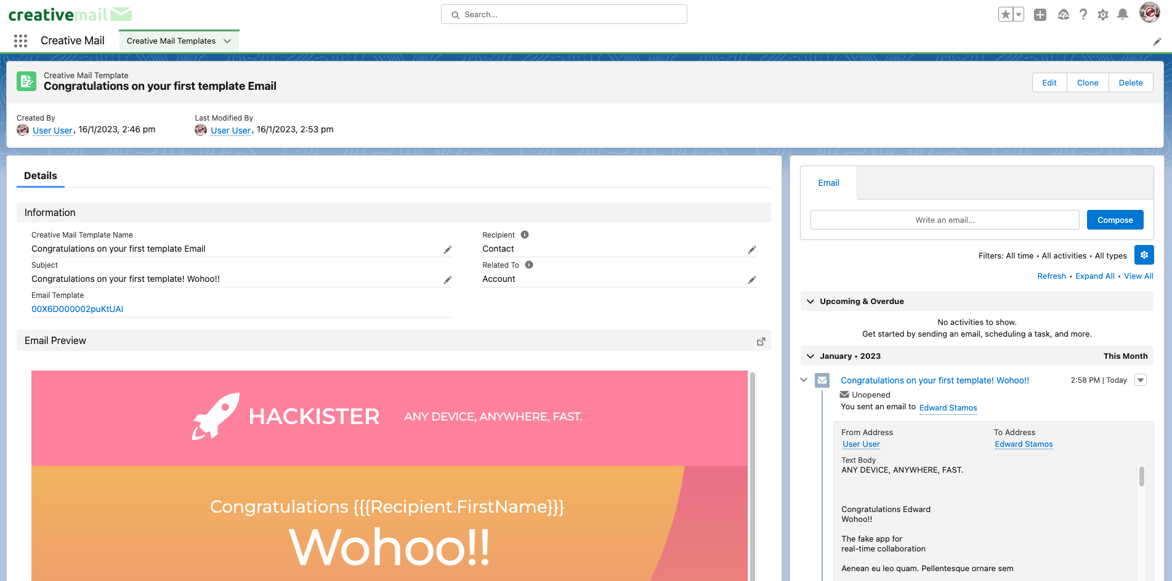Click the creativemail logo
This screenshot has width=1172, height=581.
[70, 14]
